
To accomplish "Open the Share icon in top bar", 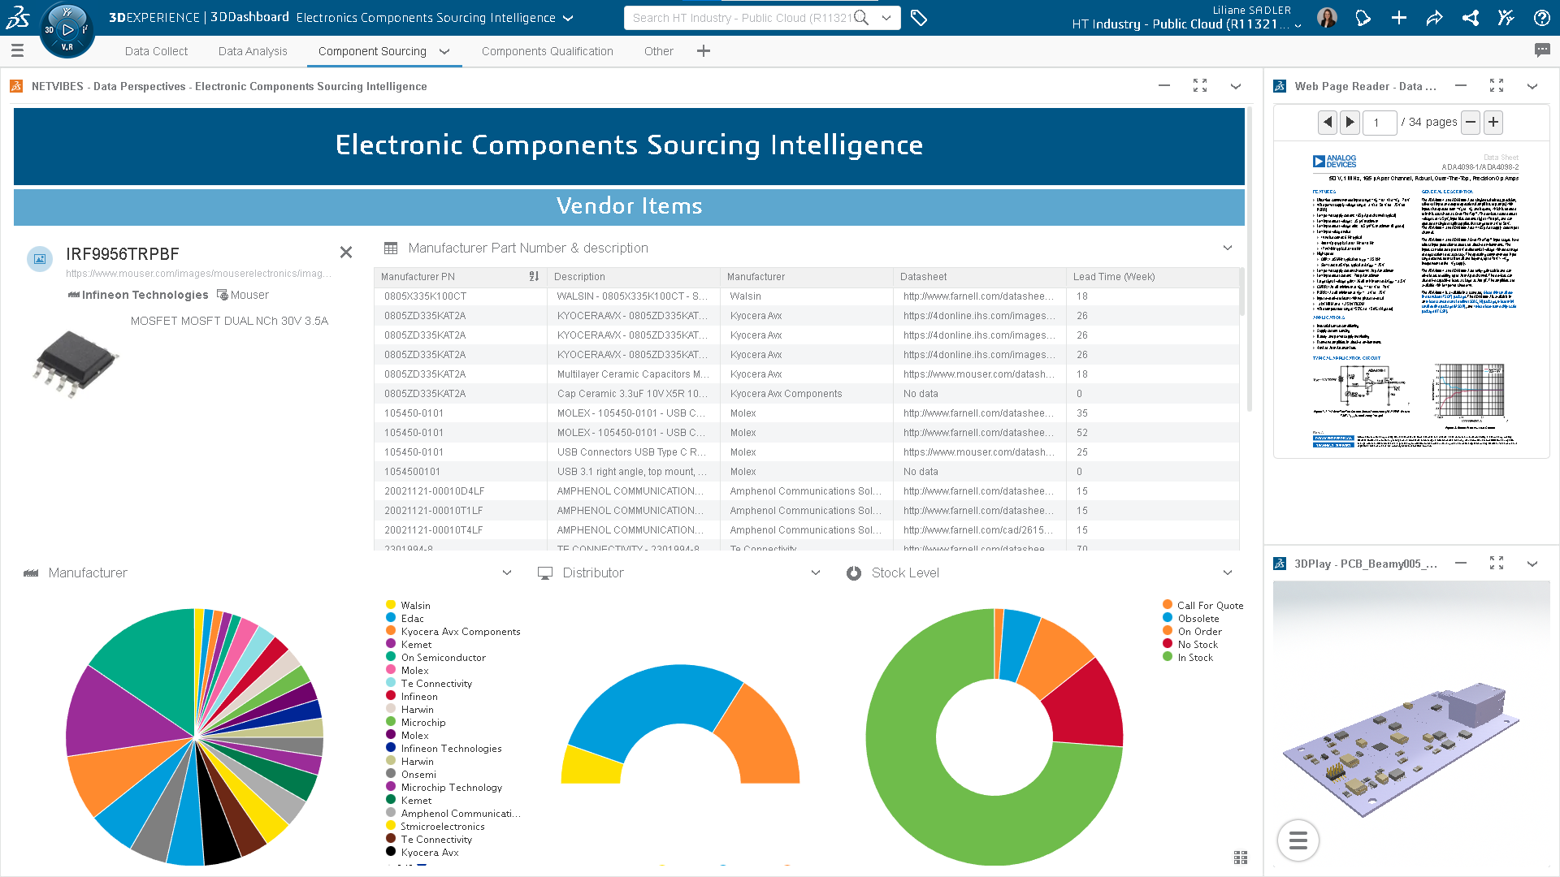I will click(1434, 18).
